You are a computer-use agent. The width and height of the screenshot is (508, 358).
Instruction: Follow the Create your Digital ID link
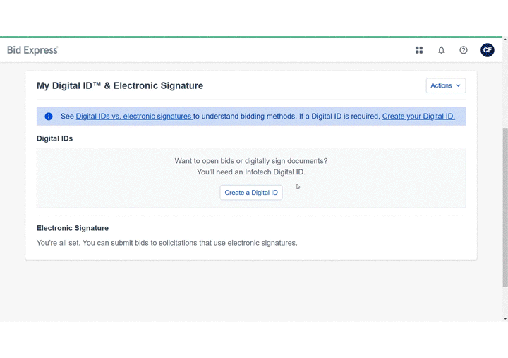coord(418,117)
